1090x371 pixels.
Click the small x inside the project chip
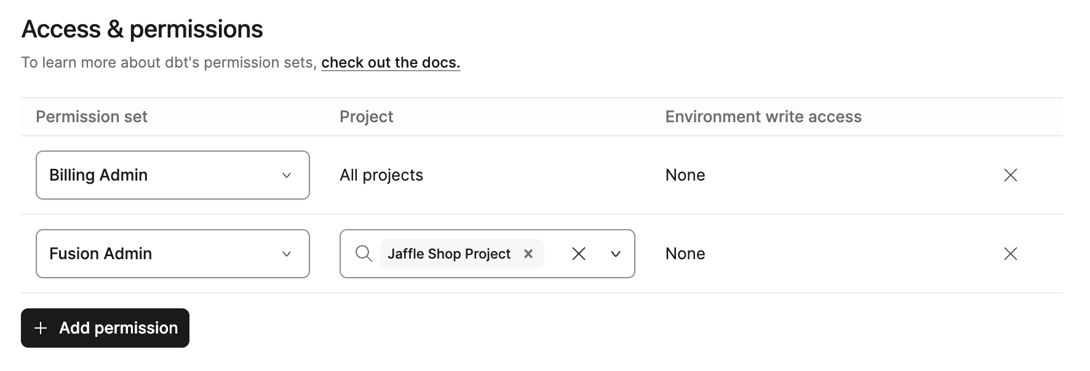[x=528, y=254]
